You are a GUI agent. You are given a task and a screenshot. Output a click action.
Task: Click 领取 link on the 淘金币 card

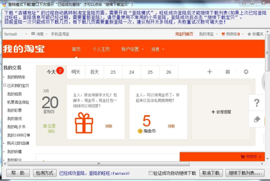(171, 126)
